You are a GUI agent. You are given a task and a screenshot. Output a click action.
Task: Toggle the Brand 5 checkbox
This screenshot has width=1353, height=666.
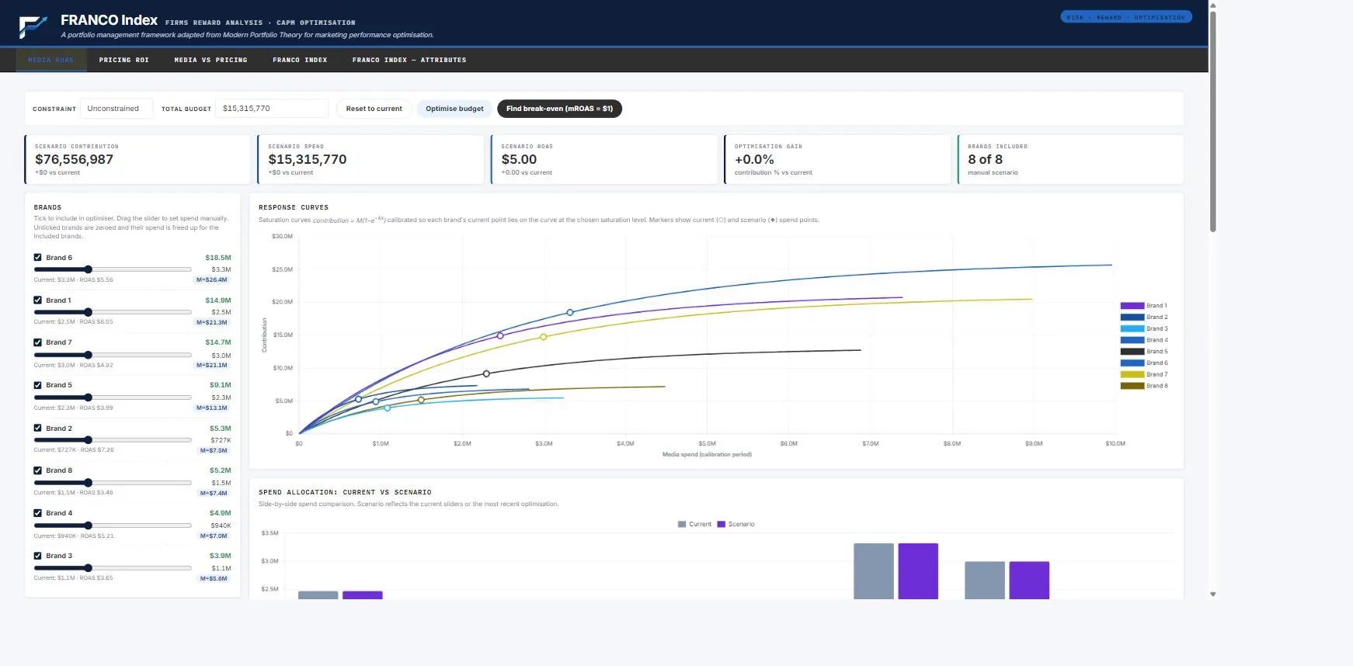37,385
